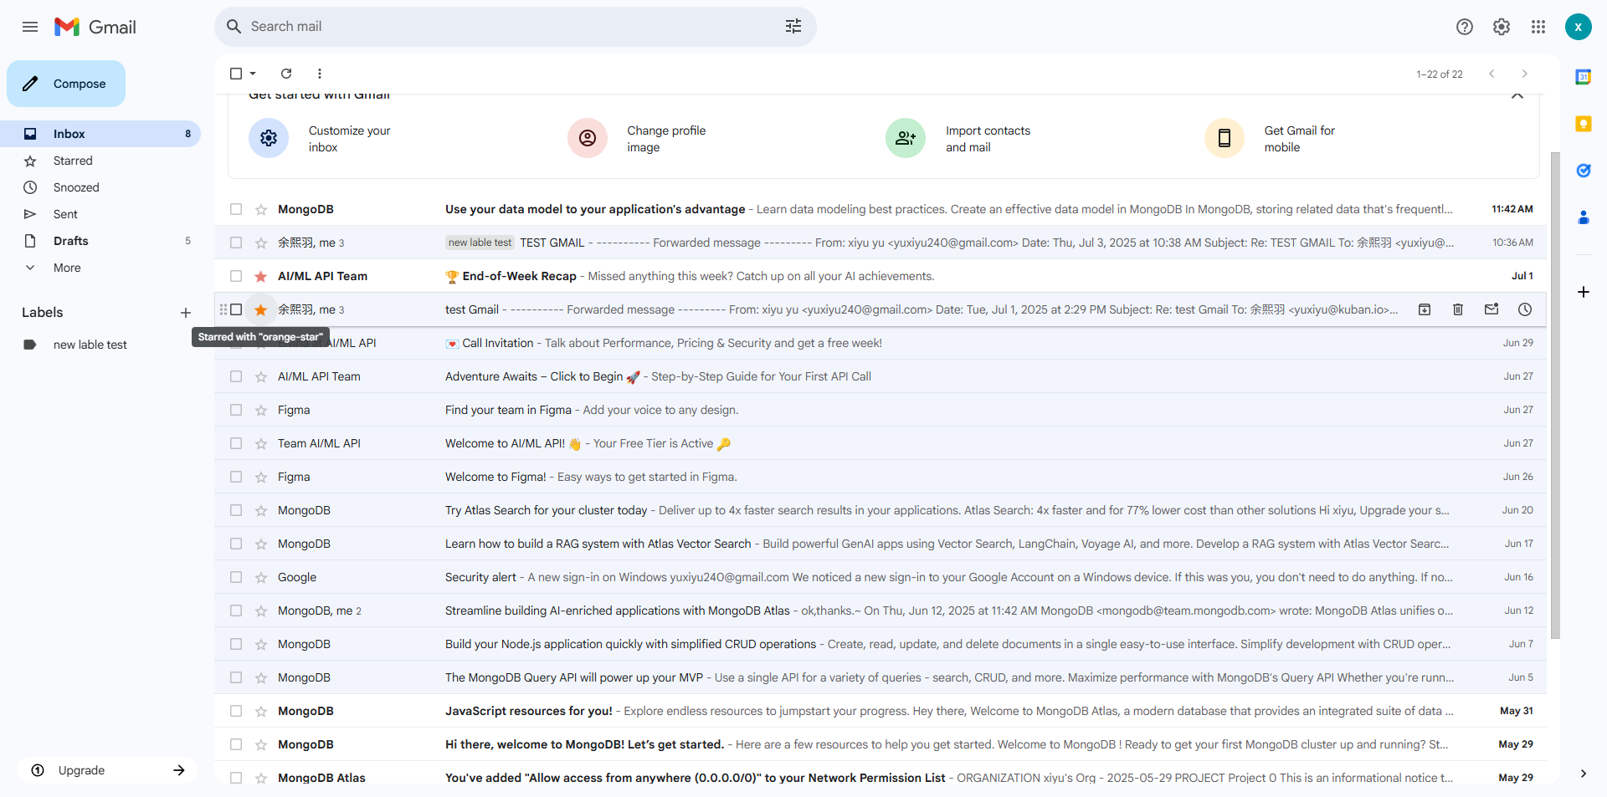Open the account avatar X
Screen dimensions: 1607x797
click(1579, 27)
